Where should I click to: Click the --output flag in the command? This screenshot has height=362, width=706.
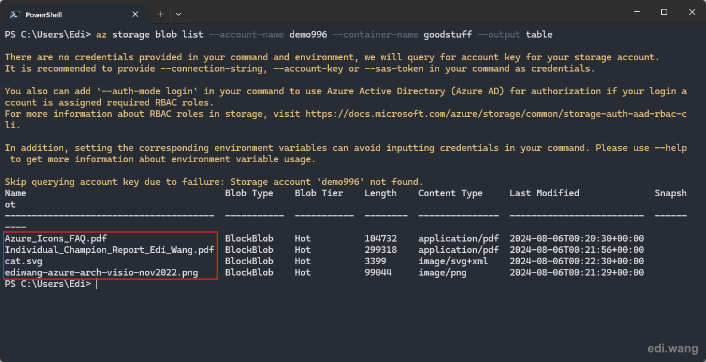[x=498, y=35]
